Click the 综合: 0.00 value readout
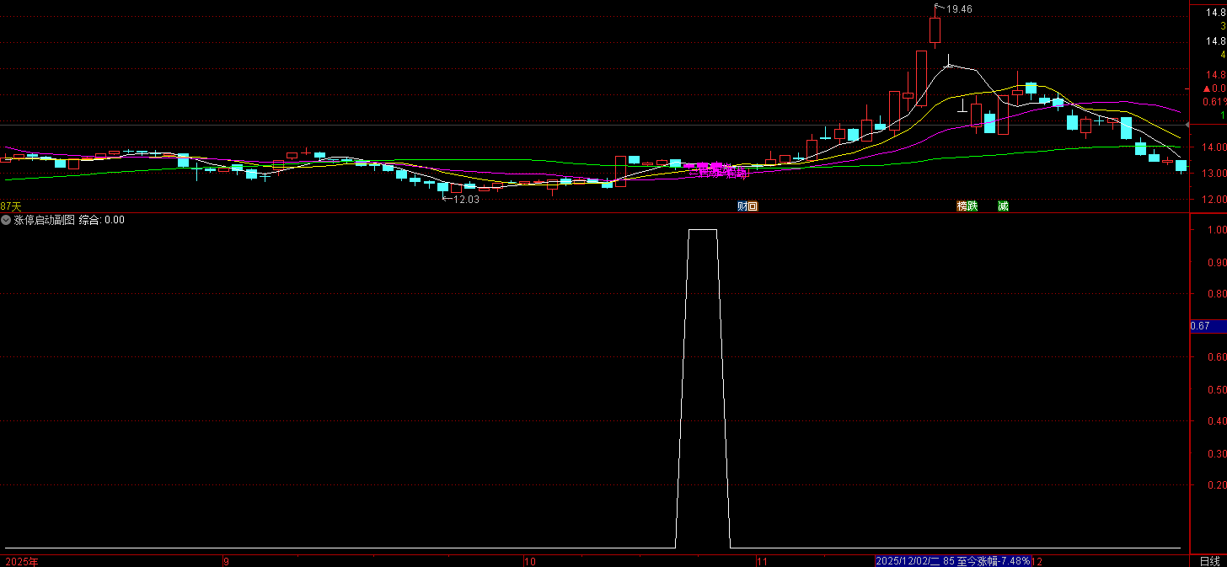This screenshot has height=567, width=1227. tap(102, 220)
